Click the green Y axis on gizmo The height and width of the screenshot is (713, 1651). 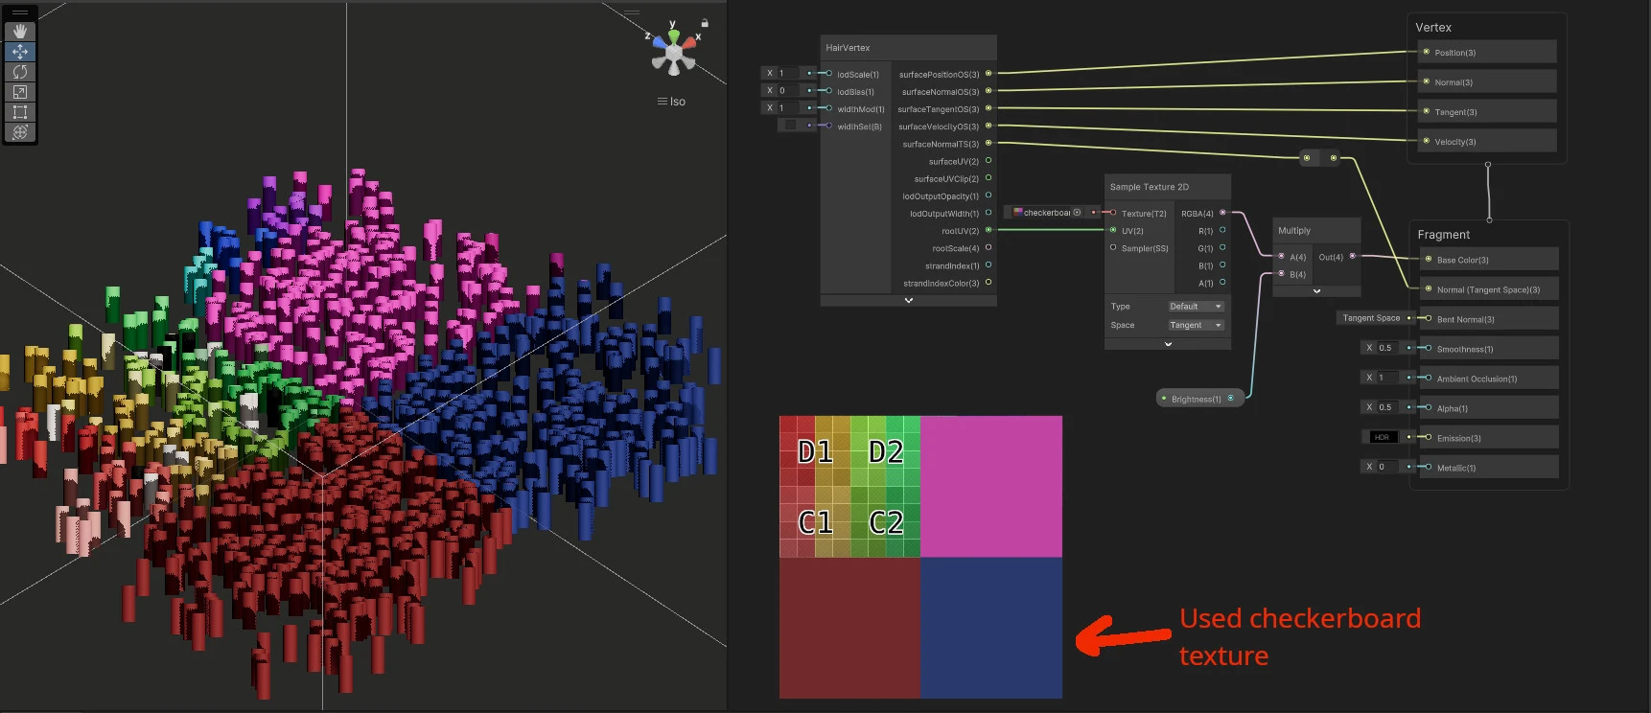[x=673, y=35]
